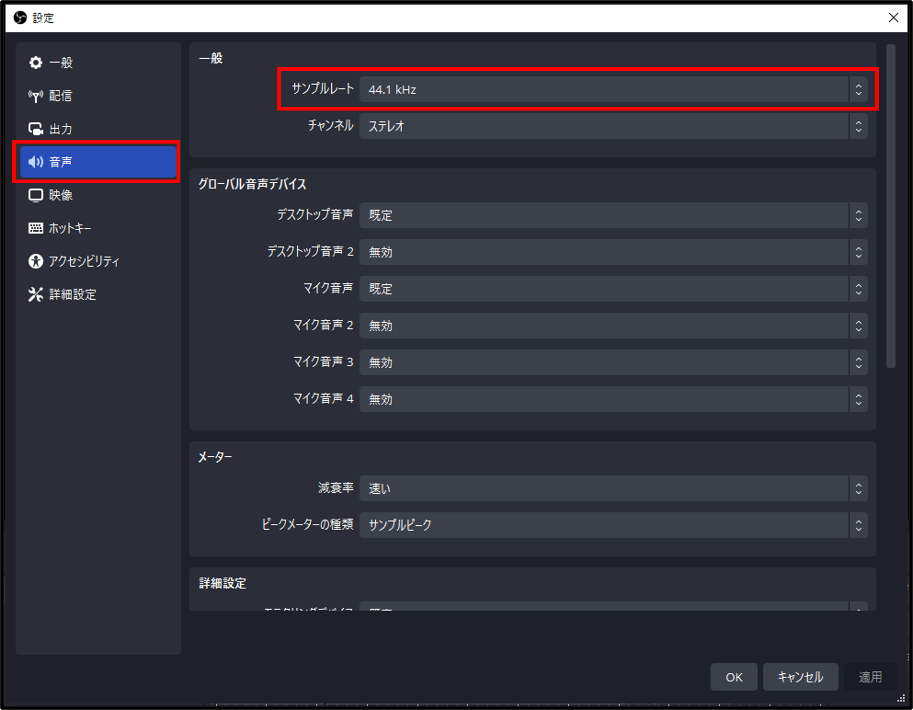Open the ピークメーターの種類 dropdown
Viewport: 913px width, 710px height.
coord(613,525)
